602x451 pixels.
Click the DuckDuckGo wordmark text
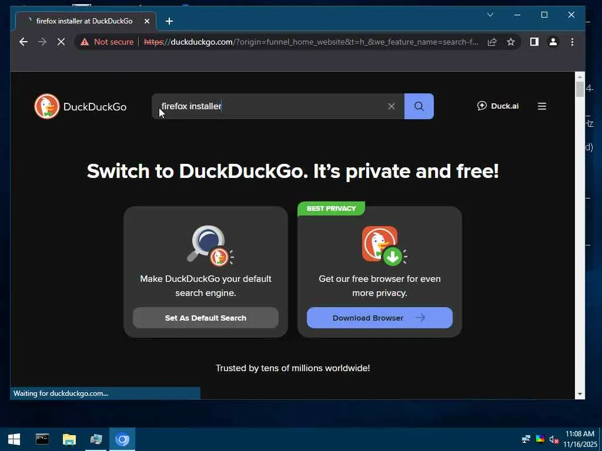(x=95, y=107)
